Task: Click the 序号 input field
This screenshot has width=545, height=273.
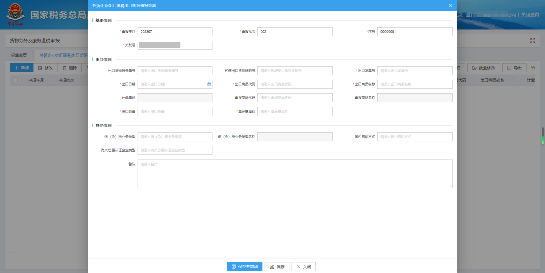Action: (x=415, y=32)
